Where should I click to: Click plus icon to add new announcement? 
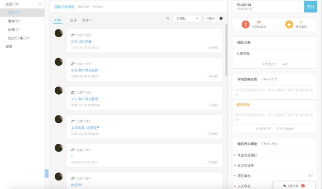(x=263, y=64)
